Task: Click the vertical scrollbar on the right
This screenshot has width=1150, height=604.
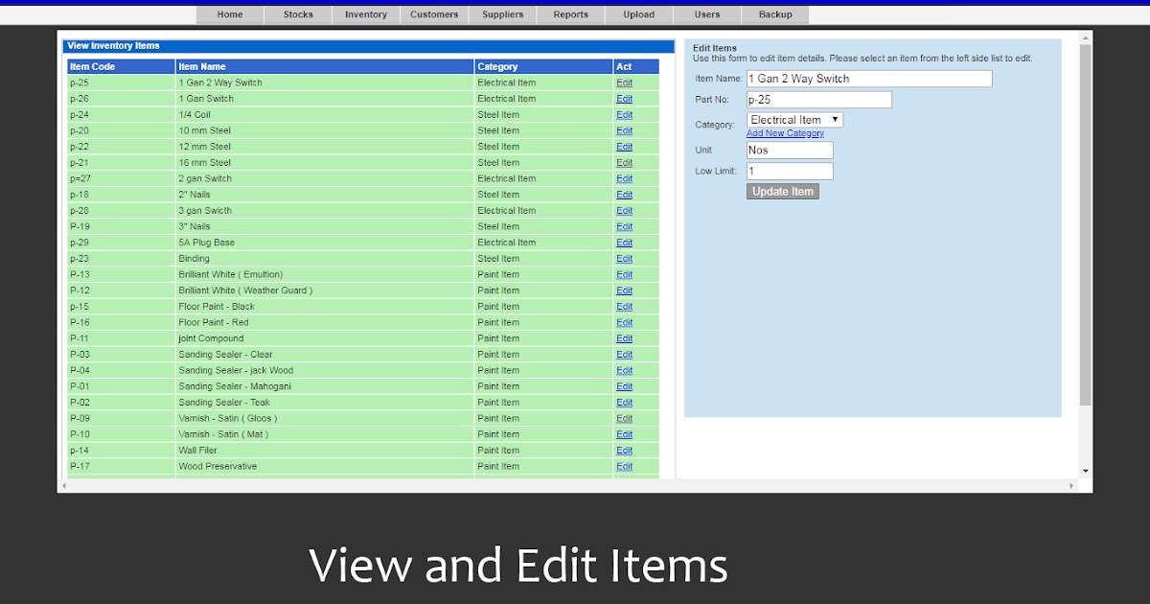Action: click(x=1084, y=240)
